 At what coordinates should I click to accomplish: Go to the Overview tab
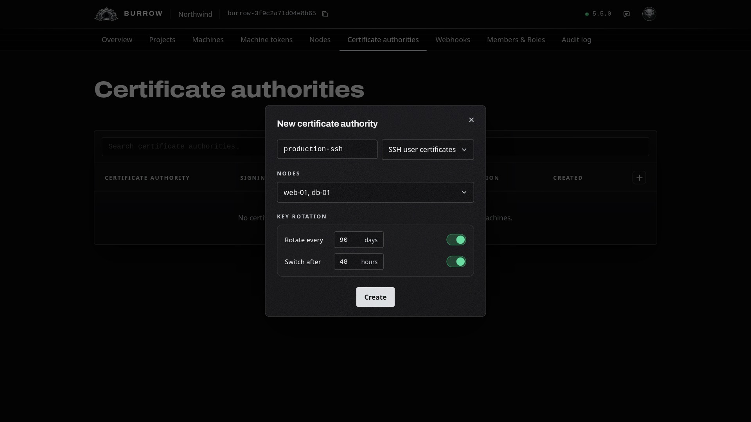(117, 40)
